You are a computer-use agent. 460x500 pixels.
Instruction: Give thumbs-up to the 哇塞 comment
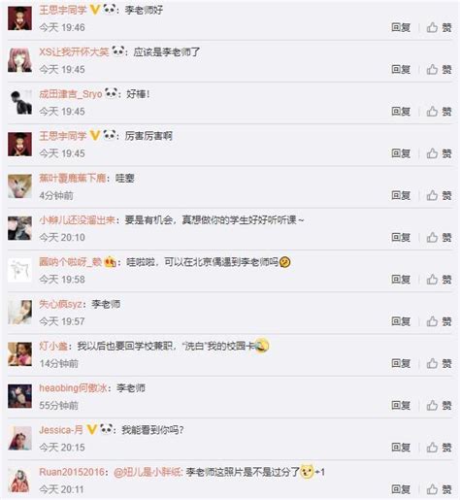[x=439, y=195]
